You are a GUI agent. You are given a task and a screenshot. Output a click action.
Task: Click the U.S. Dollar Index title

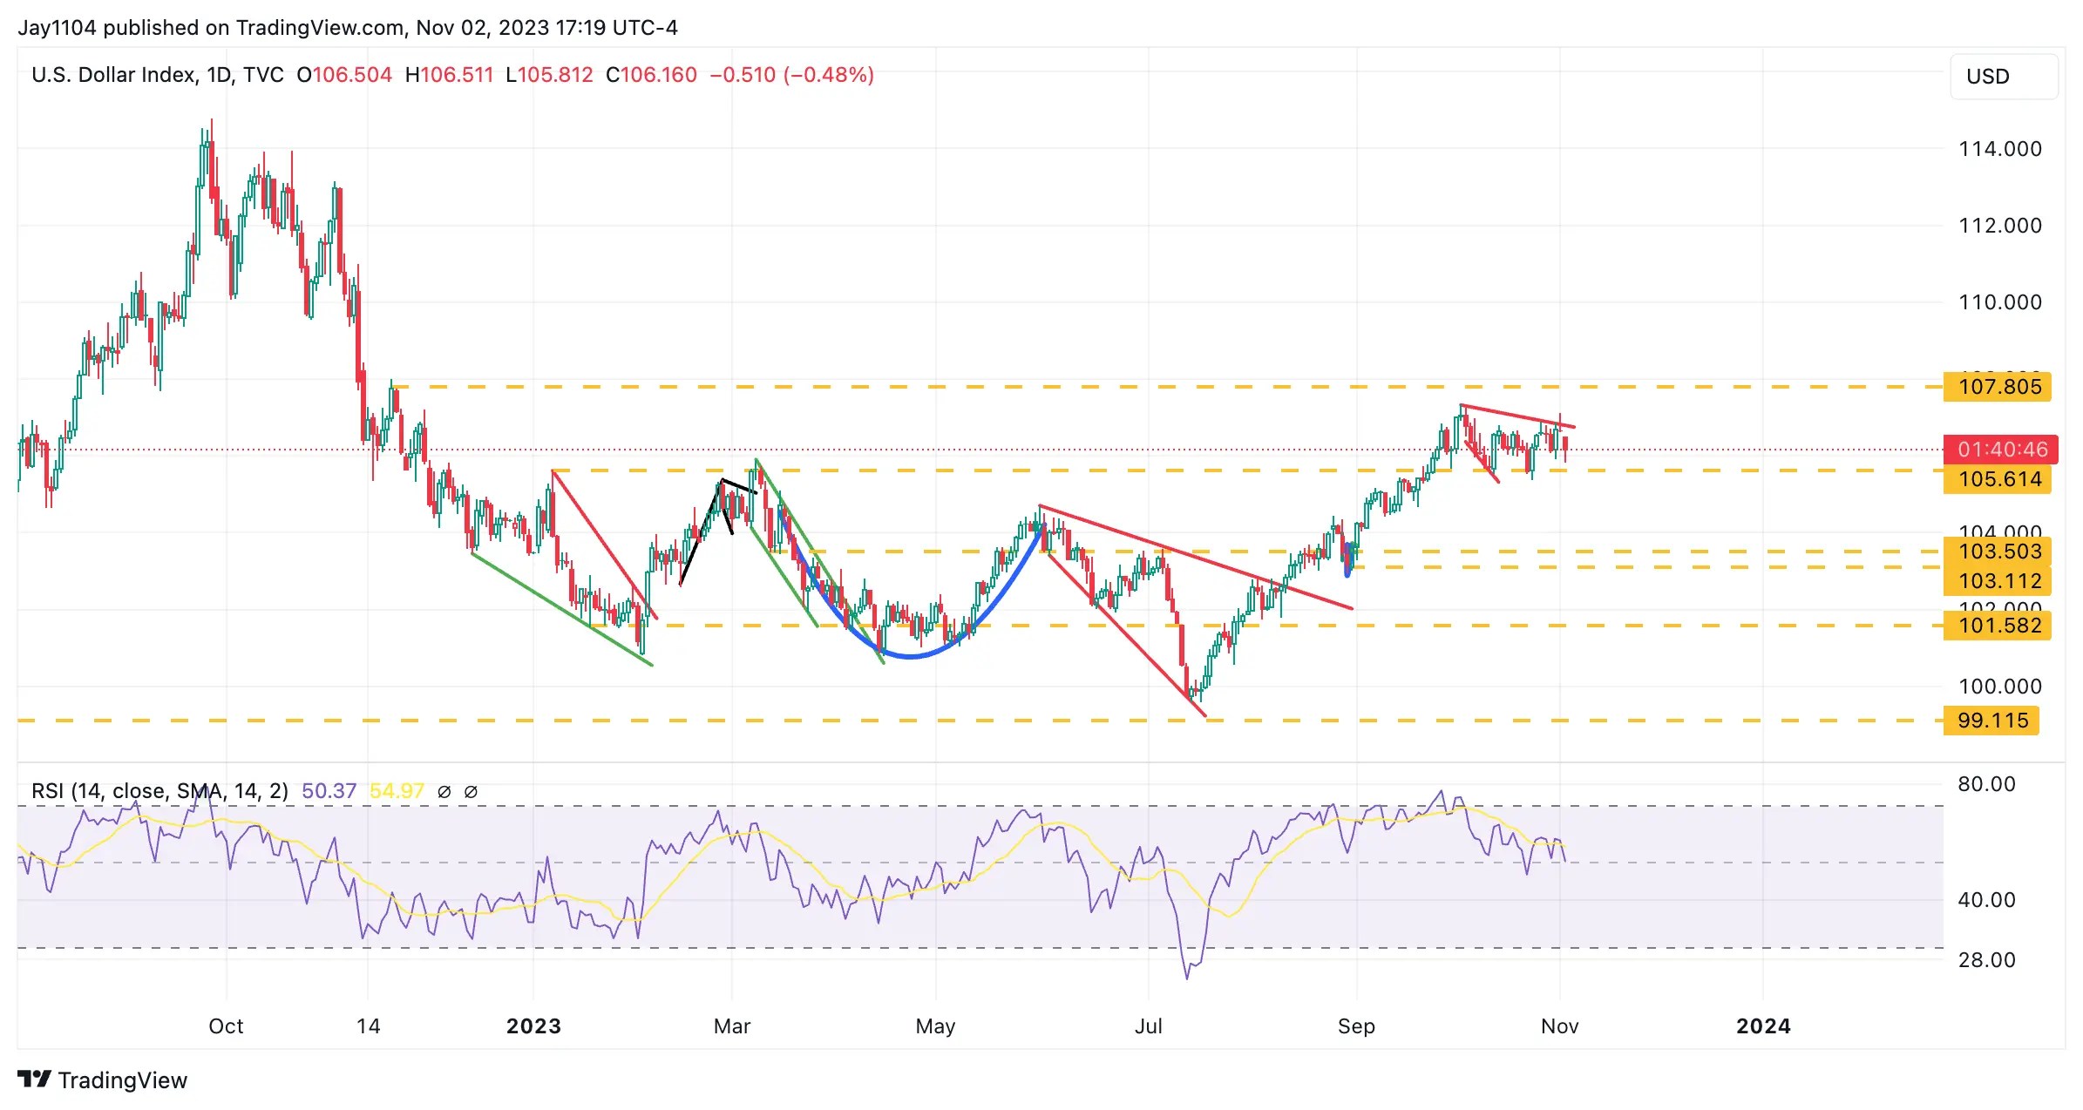point(157,75)
